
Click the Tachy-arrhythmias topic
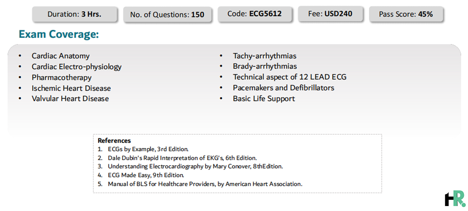pos(265,56)
